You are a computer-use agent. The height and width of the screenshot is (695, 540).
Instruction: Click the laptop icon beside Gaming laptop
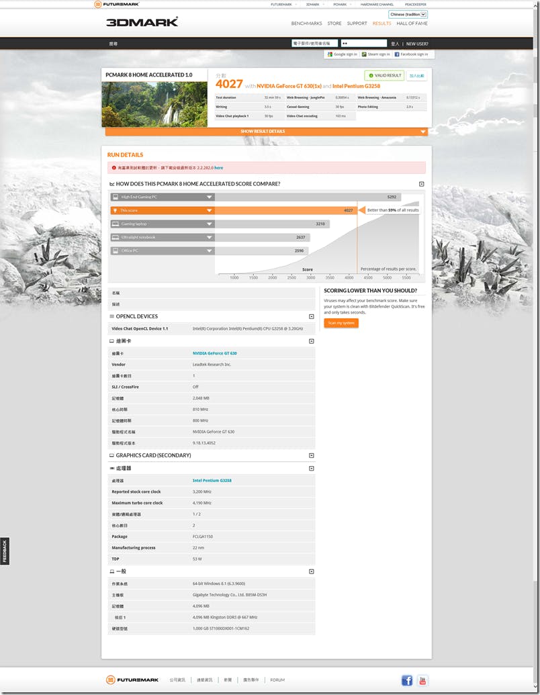(x=116, y=224)
